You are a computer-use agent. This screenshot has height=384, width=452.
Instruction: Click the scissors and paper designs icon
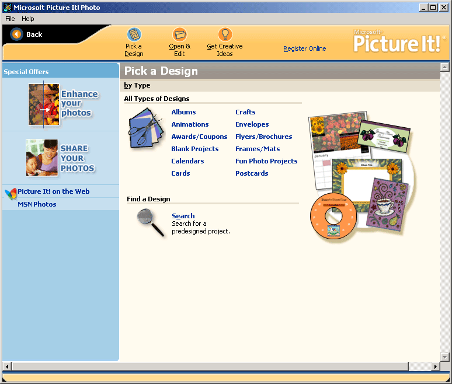145,127
